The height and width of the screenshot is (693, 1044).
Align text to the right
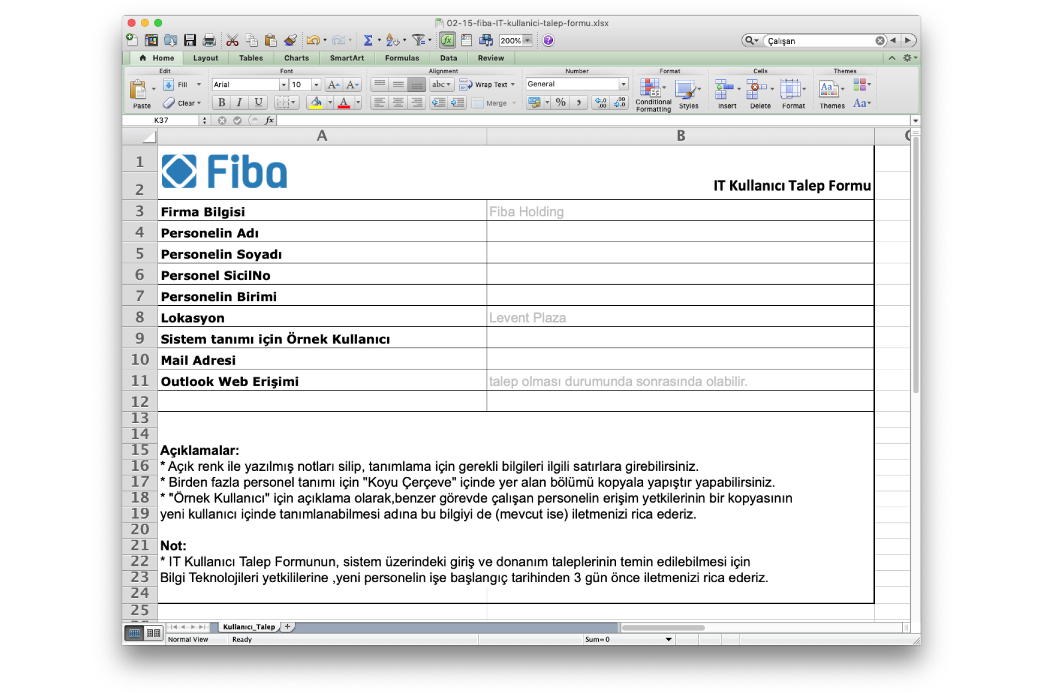pos(417,102)
